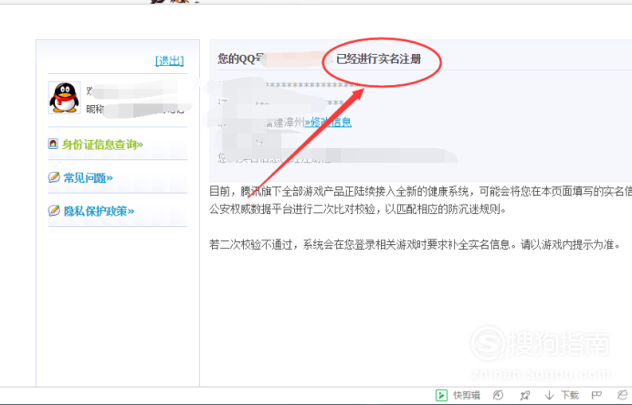The height and width of the screenshot is (405, 632).
Task: Click the IE browser mode icon
Action: click(x=623, y=395)
